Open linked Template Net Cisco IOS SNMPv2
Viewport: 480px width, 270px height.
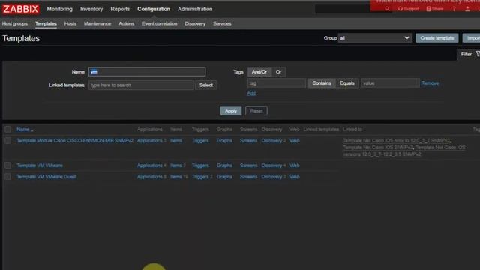click(378, 148)
